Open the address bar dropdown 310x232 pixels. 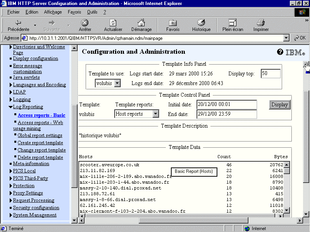pyautogui.click(x=286, y=38)
